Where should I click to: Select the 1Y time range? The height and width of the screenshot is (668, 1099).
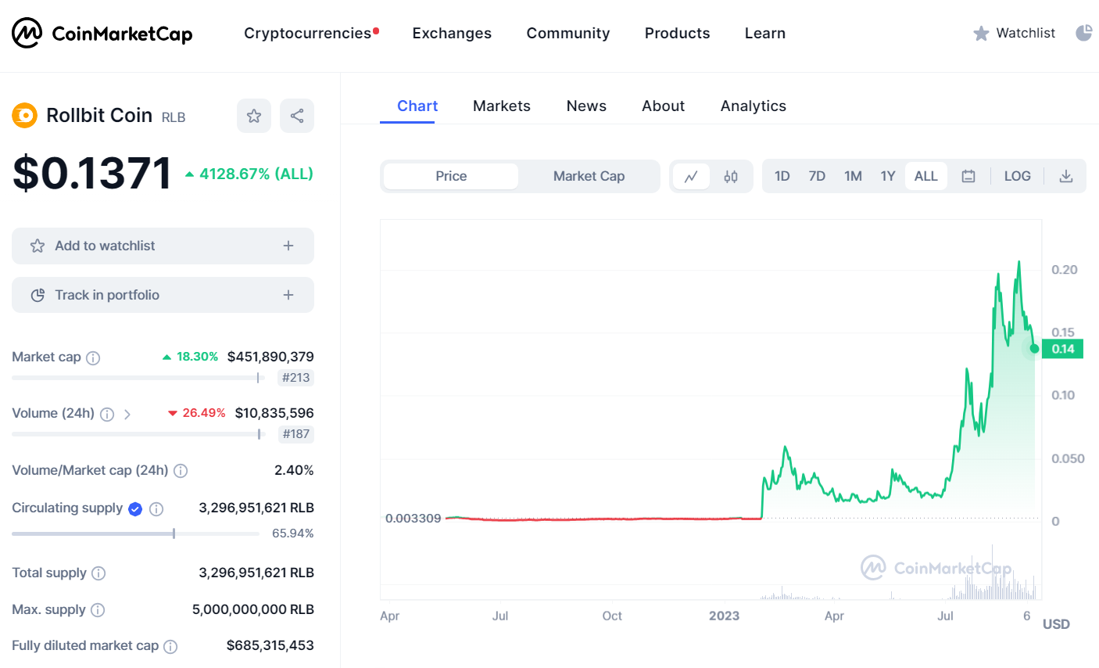point(888,176)
